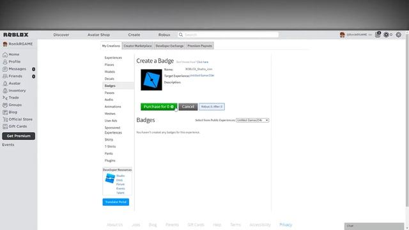The width and height of the screenshot is (409, 230).
Task: Open the Select from Public Experiences dropdown
Action: click(x=252, y=120)
